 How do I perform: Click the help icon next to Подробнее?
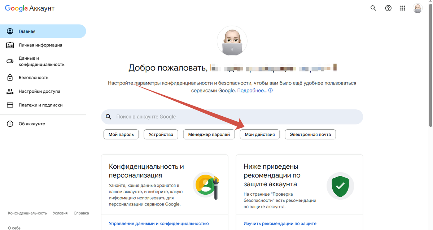271,91
